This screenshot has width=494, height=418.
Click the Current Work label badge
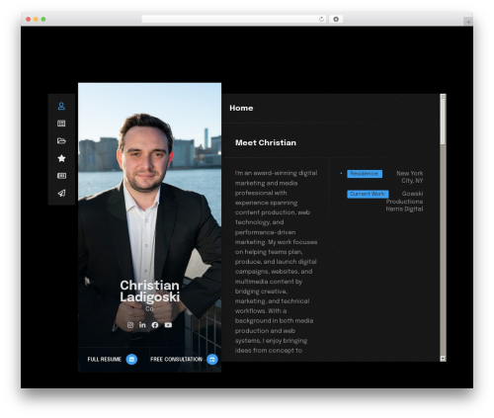(x=368, y=194)
